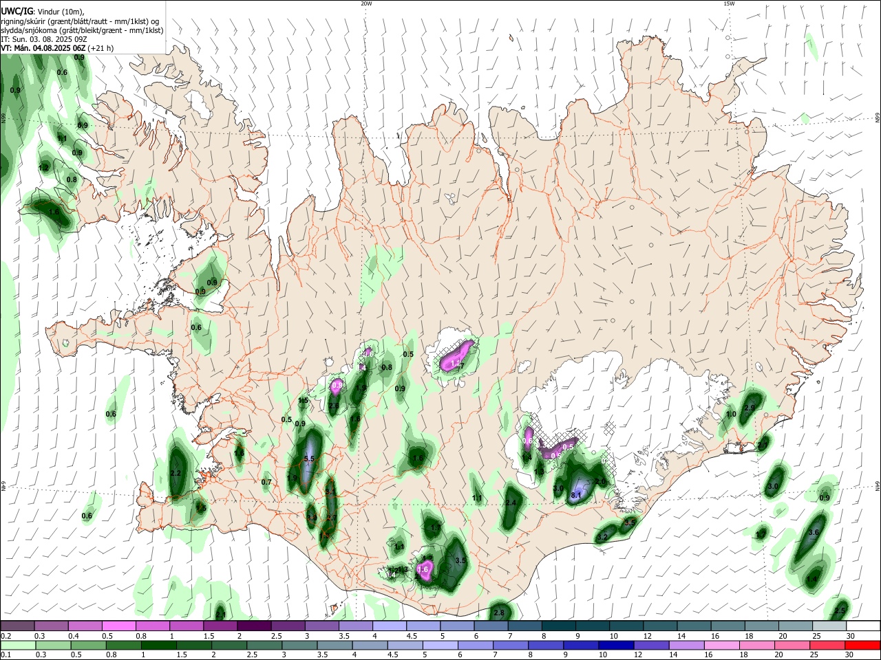
Task: Pick the periwinkle snow swatch labeled 4
Action: 389,626
